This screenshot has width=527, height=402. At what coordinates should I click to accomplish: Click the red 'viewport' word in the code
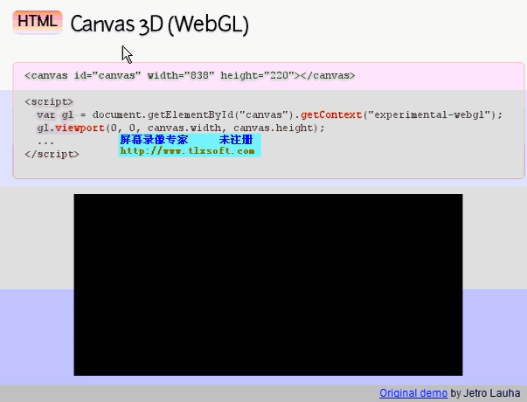[80, 128]
